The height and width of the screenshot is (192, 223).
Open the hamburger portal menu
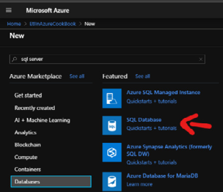click(8, 10)
